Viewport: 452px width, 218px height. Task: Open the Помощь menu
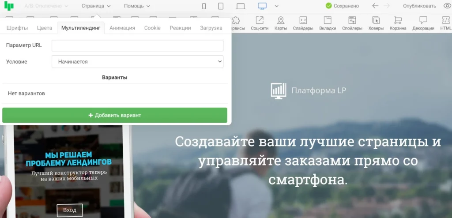pos(137,6)
